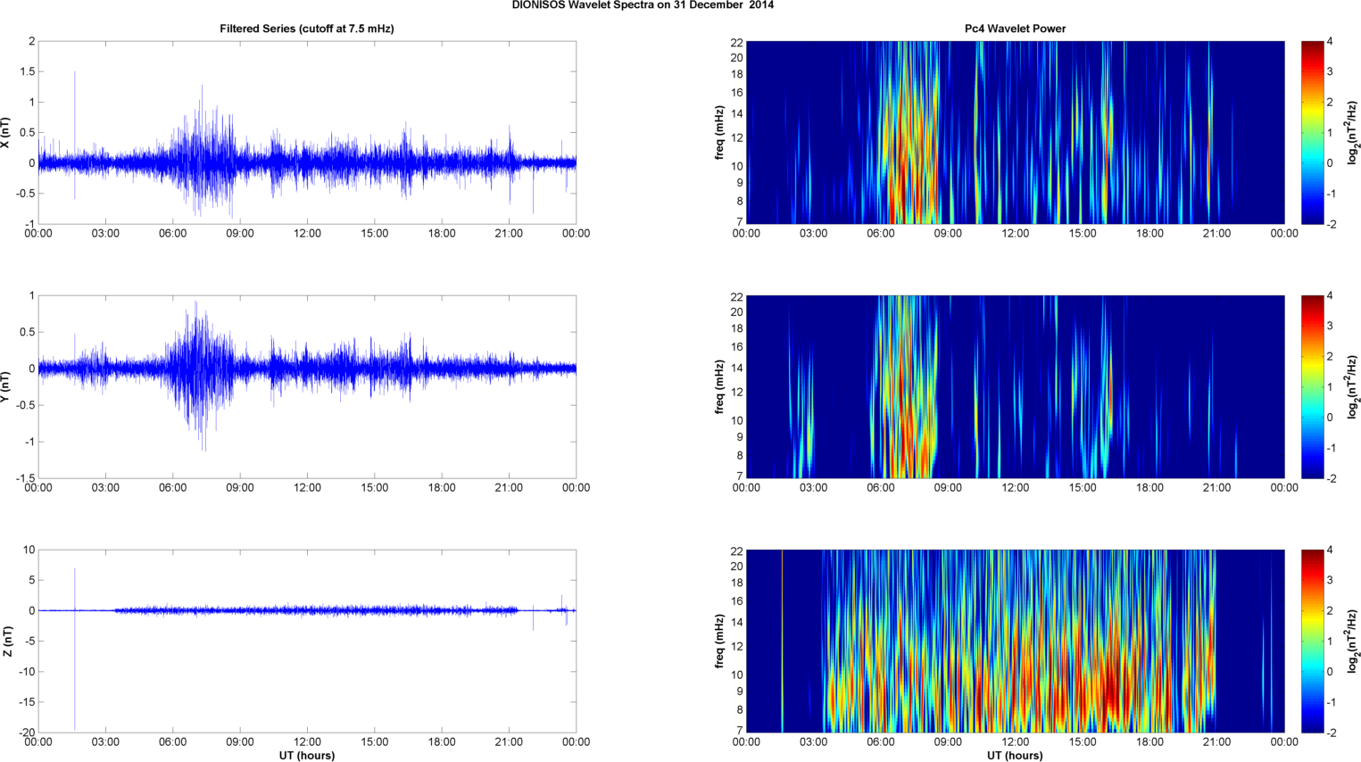1361x762 pixels.
Task: Click '09:00' tick under the top spectrogram
Action: [x=948, y=234]
